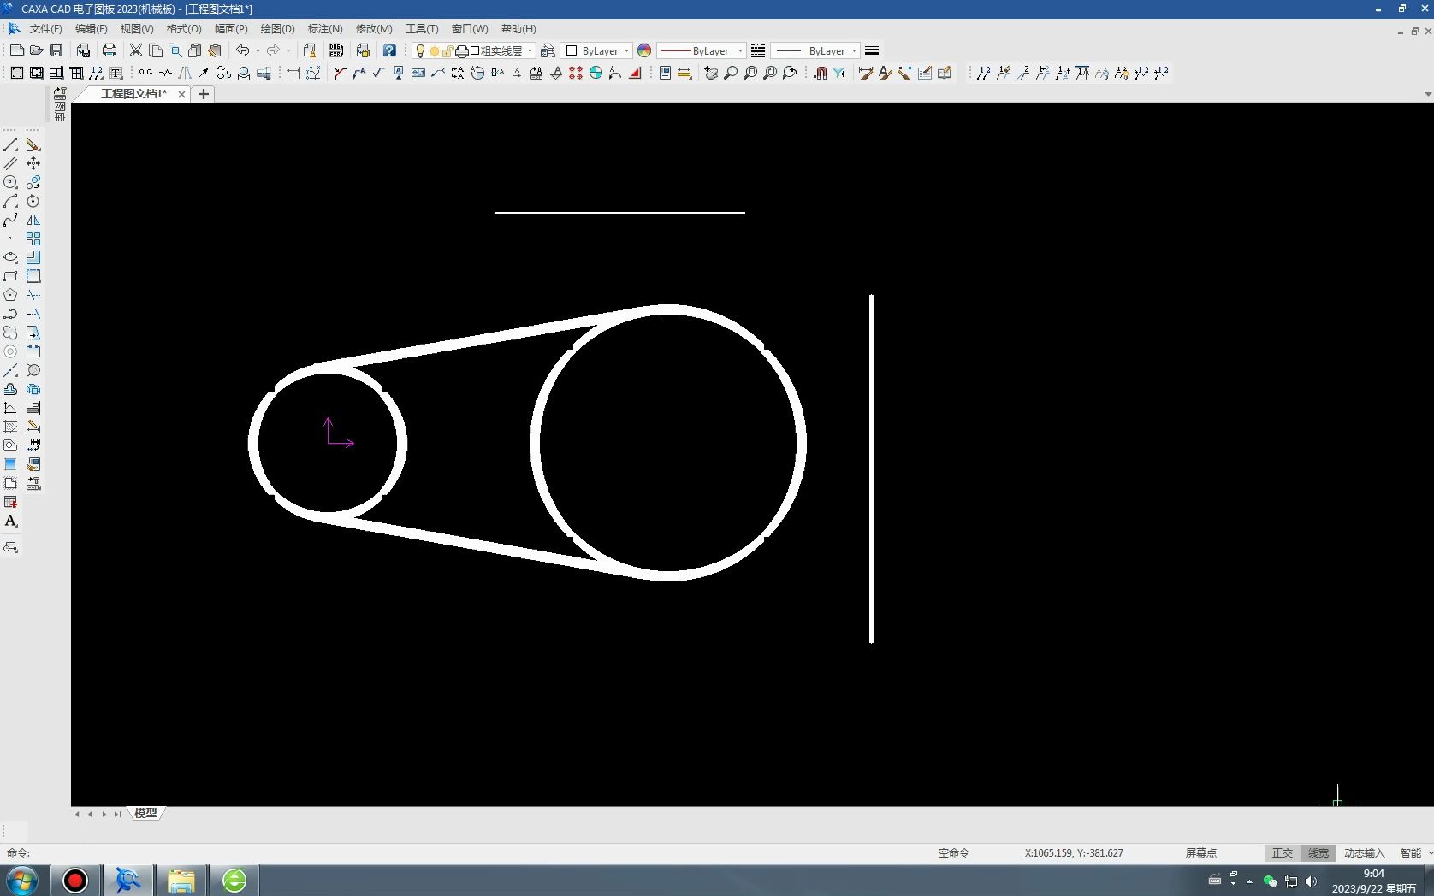Open the 绘图(D) menu
This screenshot has width=1434, height=896.
(277, 28)
